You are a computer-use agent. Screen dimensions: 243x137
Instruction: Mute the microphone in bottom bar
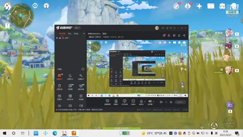click(x=141, y=102)
